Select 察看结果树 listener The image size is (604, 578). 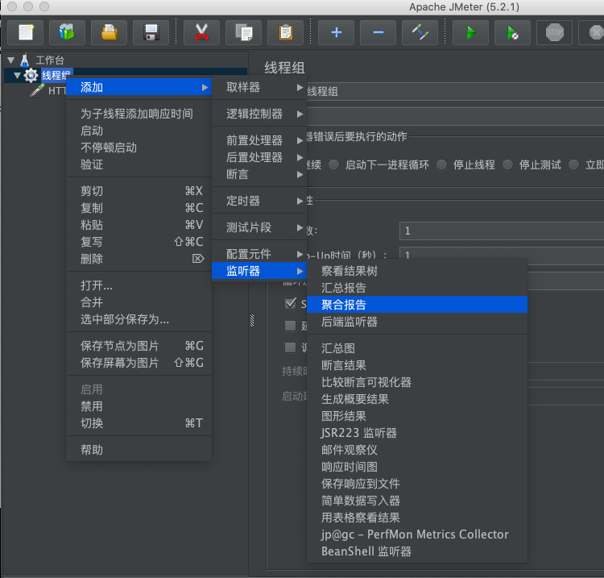(417, 271)
